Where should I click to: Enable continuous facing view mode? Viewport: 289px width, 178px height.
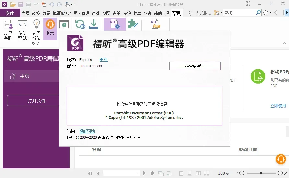click(x=206, y=173)
